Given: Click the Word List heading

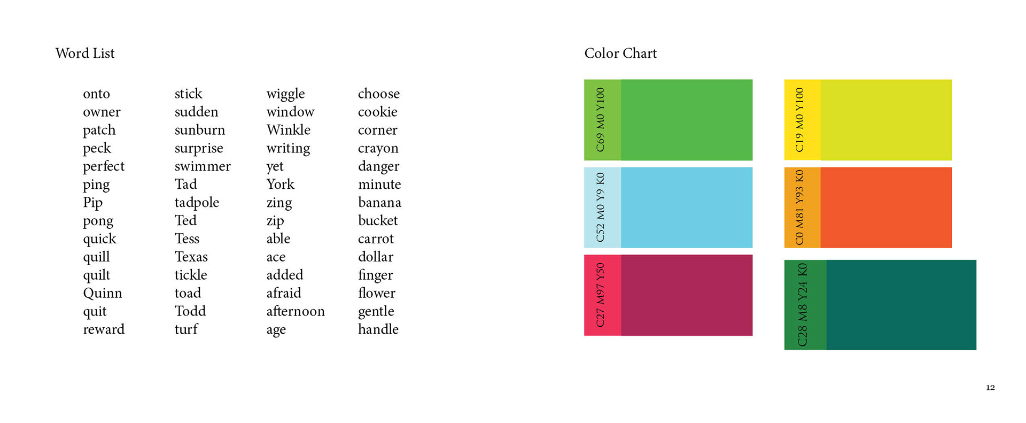Looking at the screenshot, I should pyautogui.click(x=85, y=53).
